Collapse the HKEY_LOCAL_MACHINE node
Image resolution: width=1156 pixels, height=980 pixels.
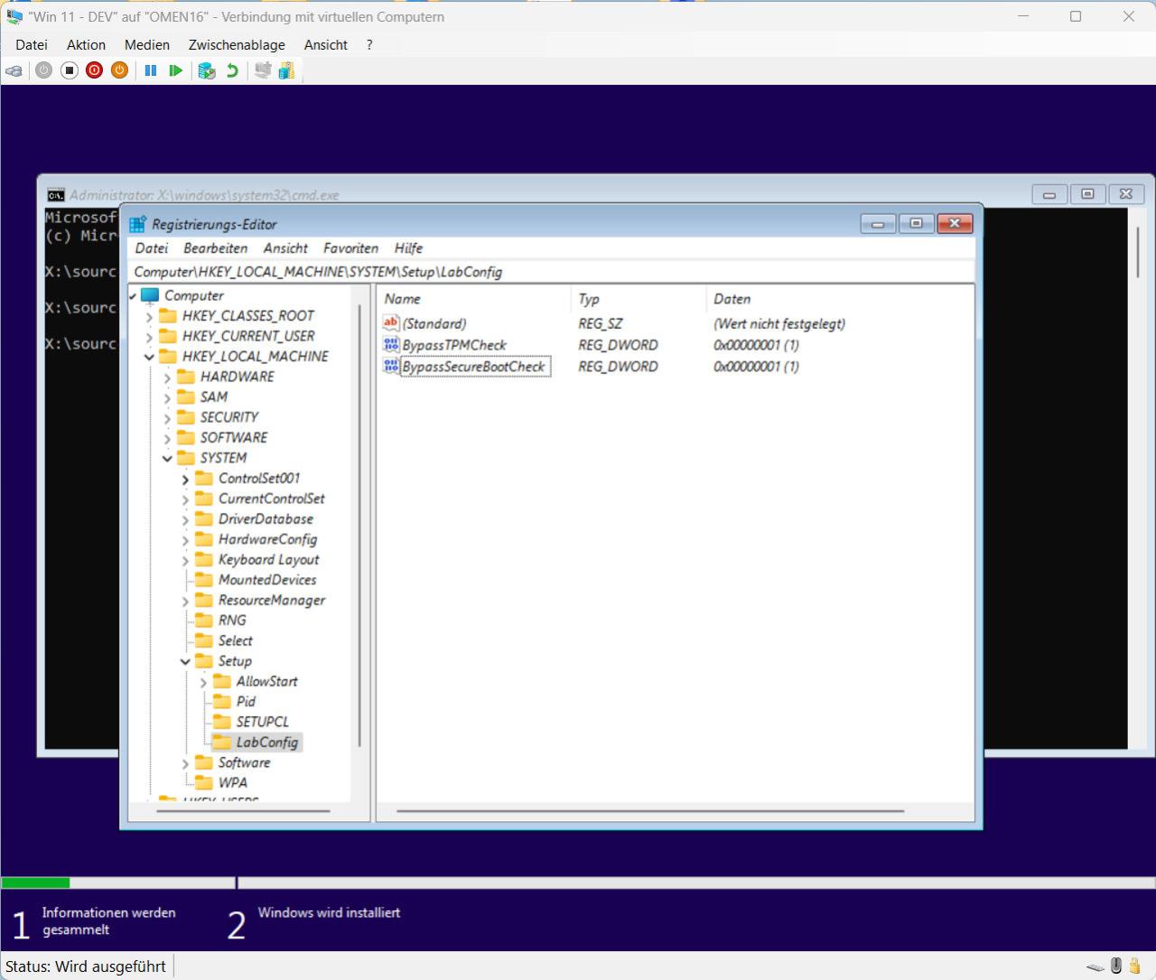pyautogui.click(x=149, y=357)
